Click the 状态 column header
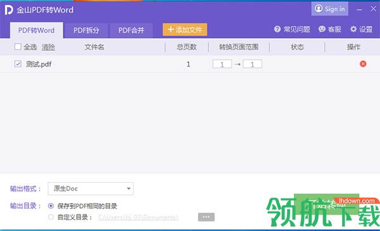 pyautogui.click(x=297, y=47)
